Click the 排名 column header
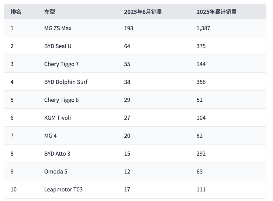Viewport: 273px width, 201px height. point(16,12)
